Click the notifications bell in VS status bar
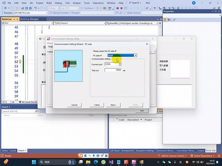The image size is (222, 166). (x=219, y=156)
